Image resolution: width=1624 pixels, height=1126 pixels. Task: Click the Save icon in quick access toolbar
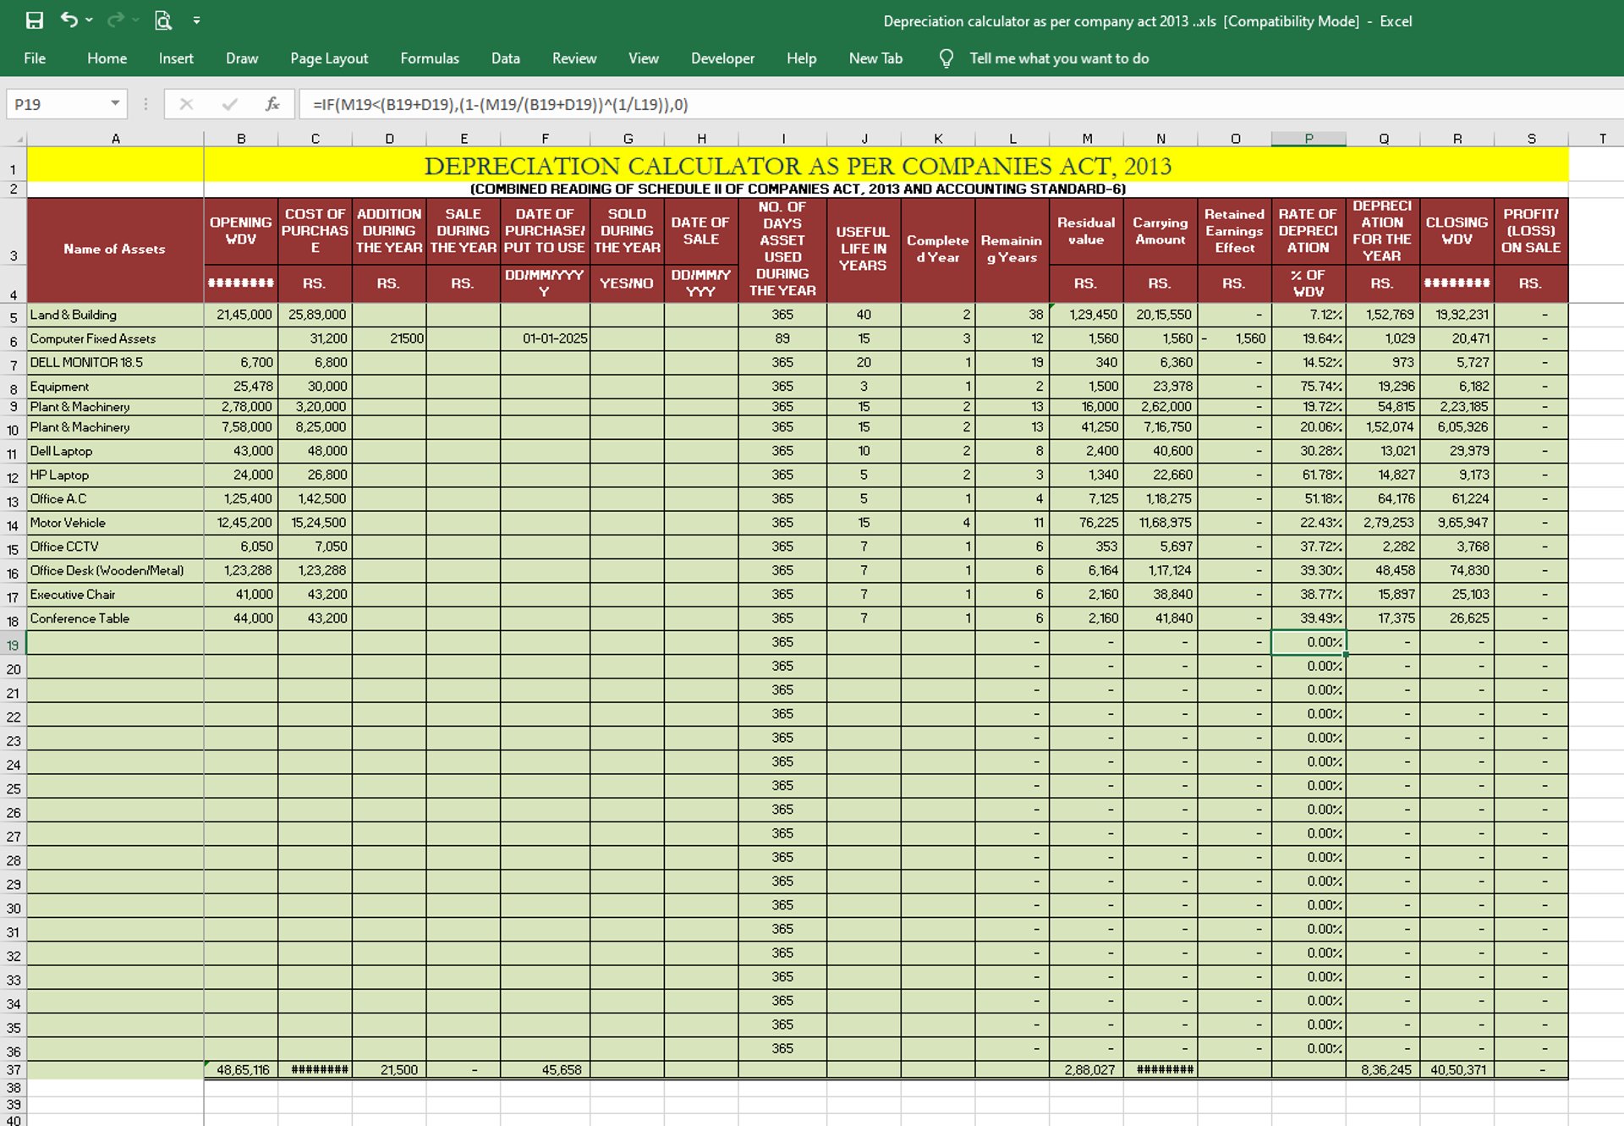[34, 20]
